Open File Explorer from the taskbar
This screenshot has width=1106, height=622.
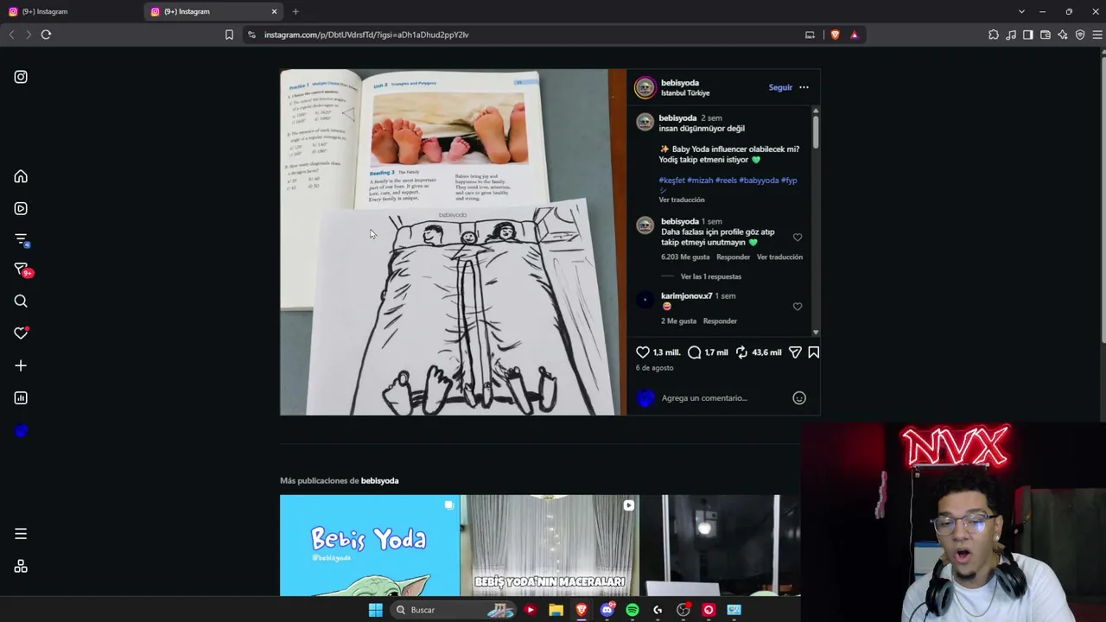[x=556, y=610]
